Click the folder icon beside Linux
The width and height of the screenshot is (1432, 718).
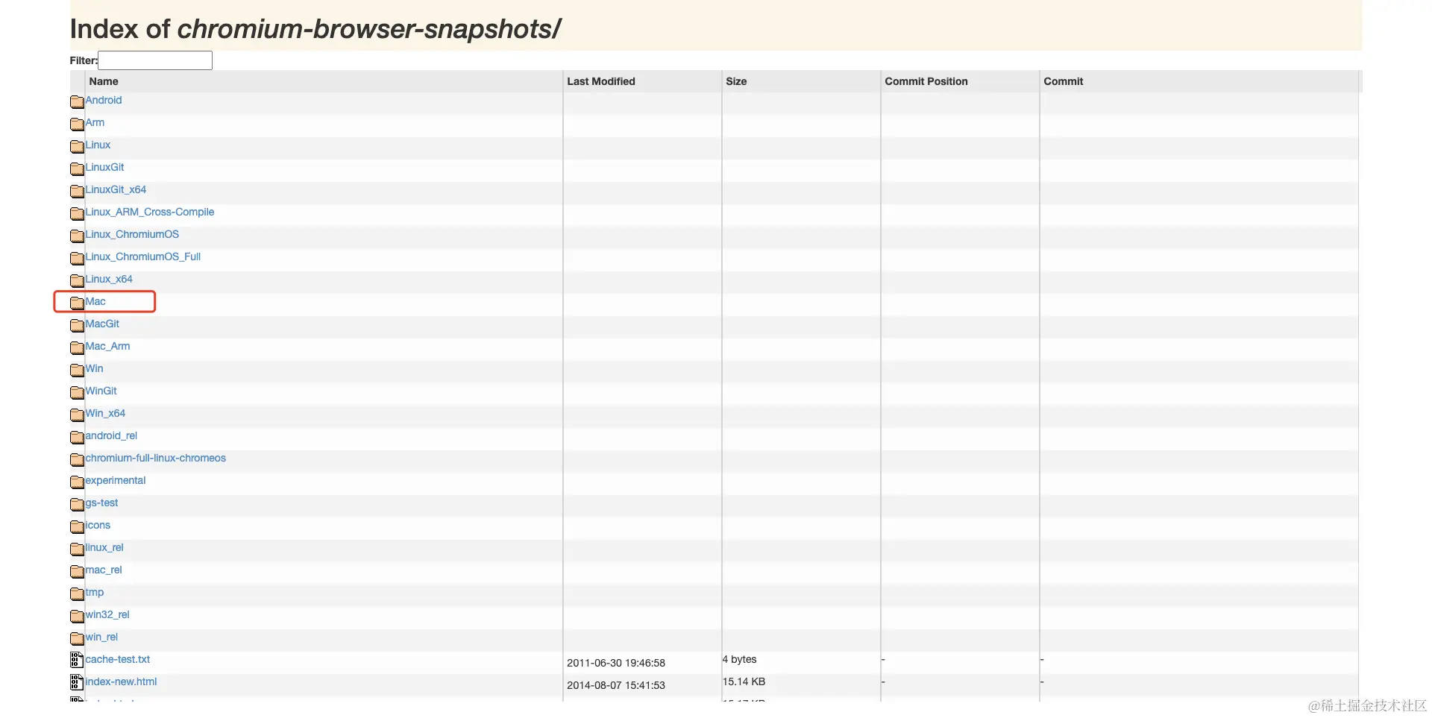tap(77, 146)
